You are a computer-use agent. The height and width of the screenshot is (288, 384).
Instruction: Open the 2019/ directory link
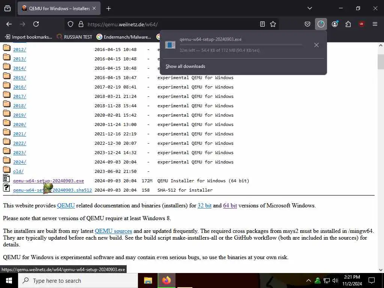19,115
